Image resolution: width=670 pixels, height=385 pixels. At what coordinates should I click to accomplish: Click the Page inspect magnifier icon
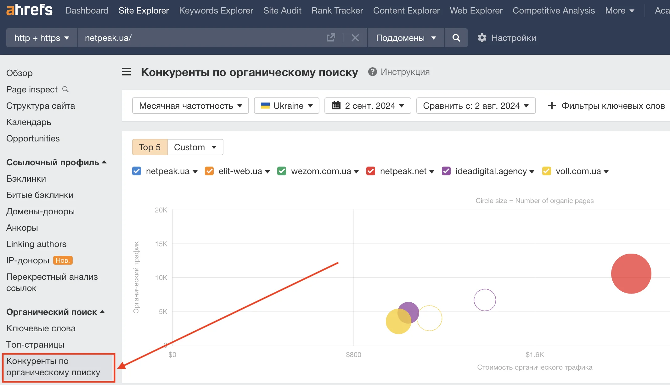point(65,89)
